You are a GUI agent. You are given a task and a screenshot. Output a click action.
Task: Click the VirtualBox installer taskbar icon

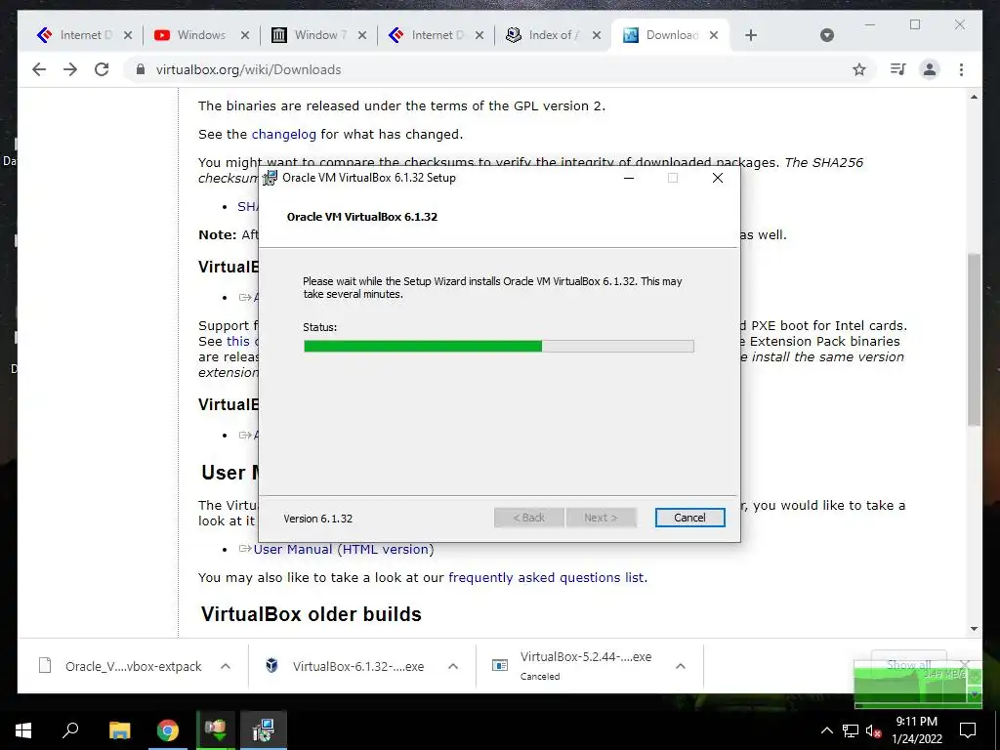click(264, 730)
